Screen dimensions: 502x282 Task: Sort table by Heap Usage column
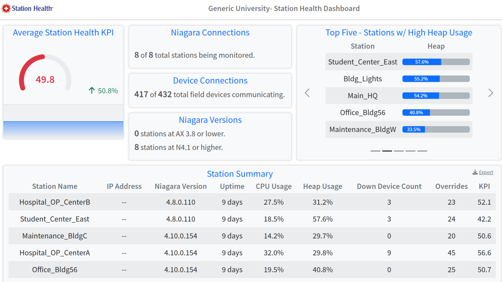point(323,186)
